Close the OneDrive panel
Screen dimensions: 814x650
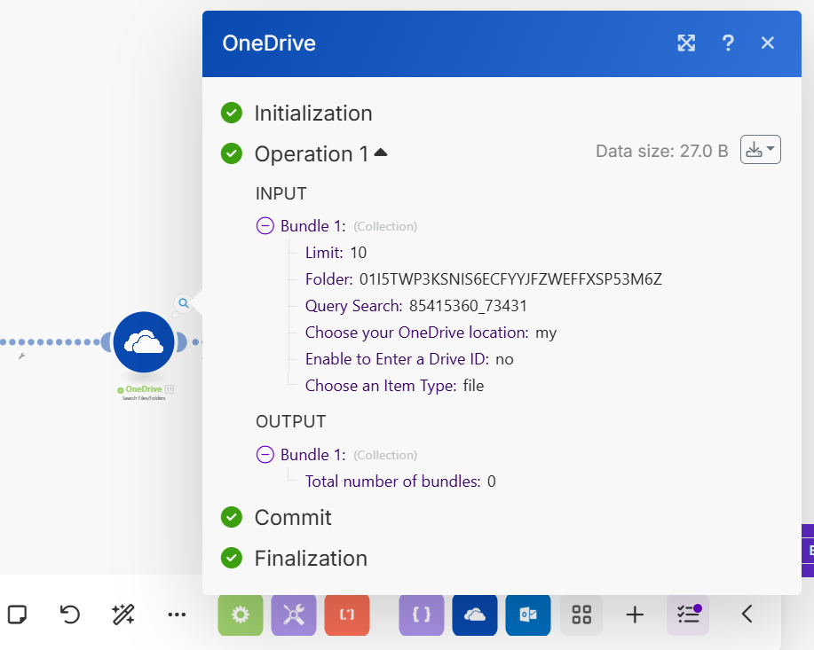tap(768, 43)
